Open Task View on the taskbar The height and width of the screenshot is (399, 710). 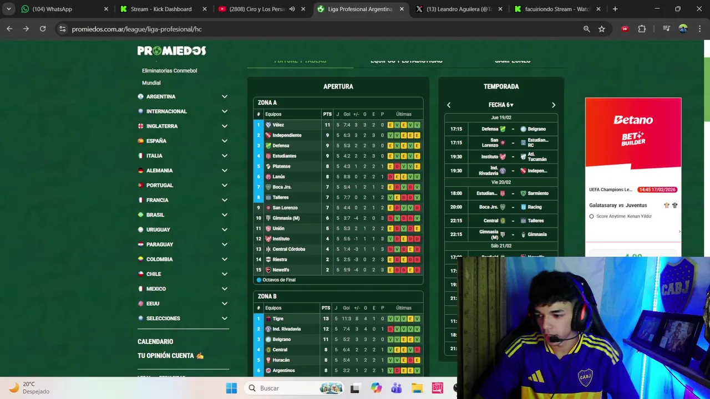pos(355,388)
